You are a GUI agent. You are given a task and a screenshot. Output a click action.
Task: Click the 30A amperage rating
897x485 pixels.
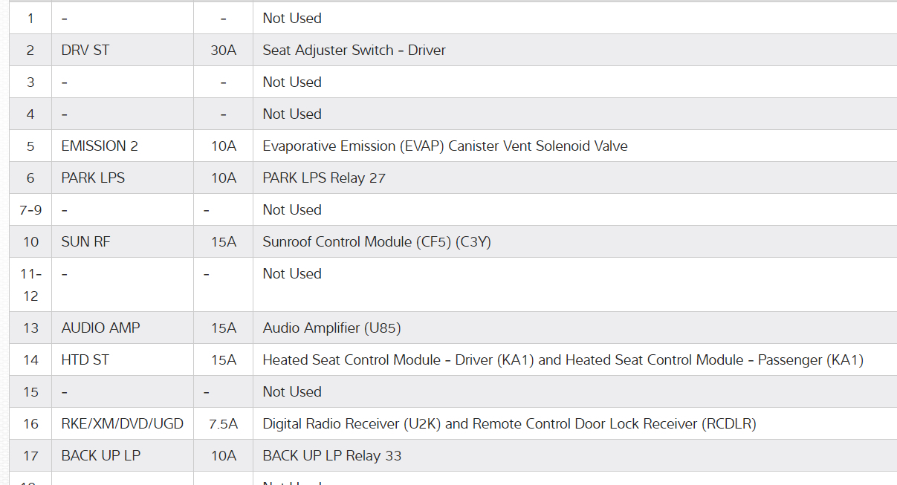223,51
